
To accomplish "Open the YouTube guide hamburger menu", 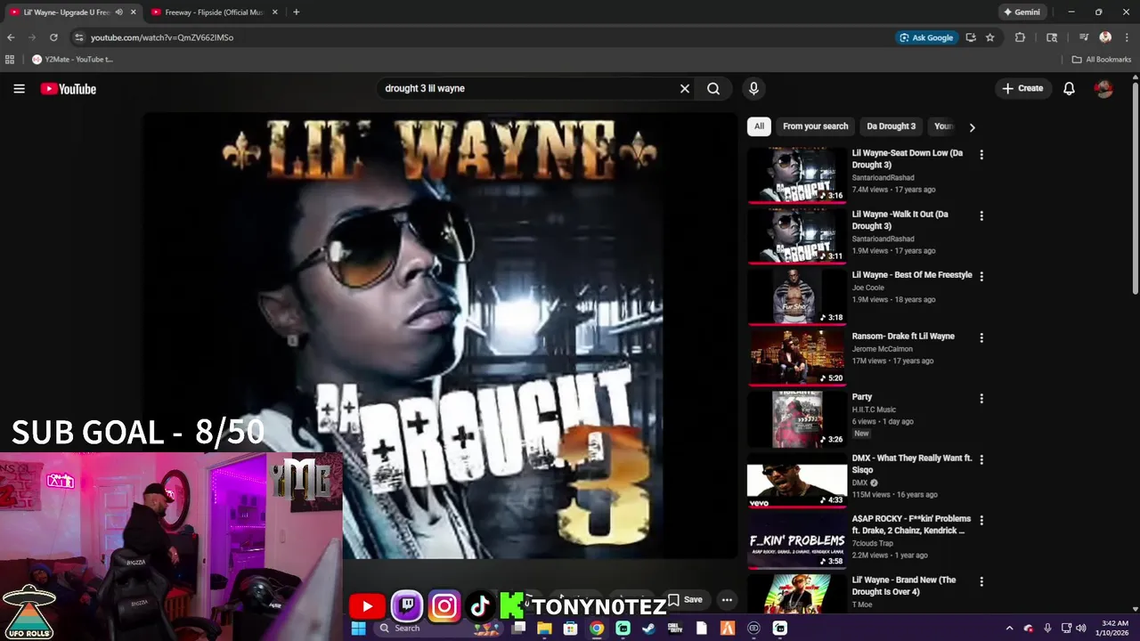I will pyautogui.click(x=19, y=88).
